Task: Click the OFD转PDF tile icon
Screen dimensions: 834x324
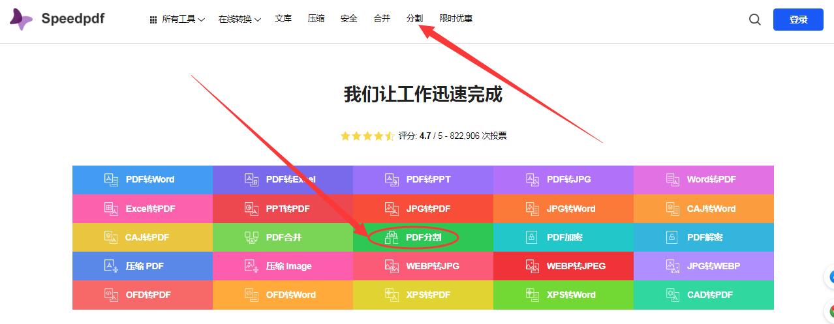Action: pyautogui.click(x=112, y=295)
